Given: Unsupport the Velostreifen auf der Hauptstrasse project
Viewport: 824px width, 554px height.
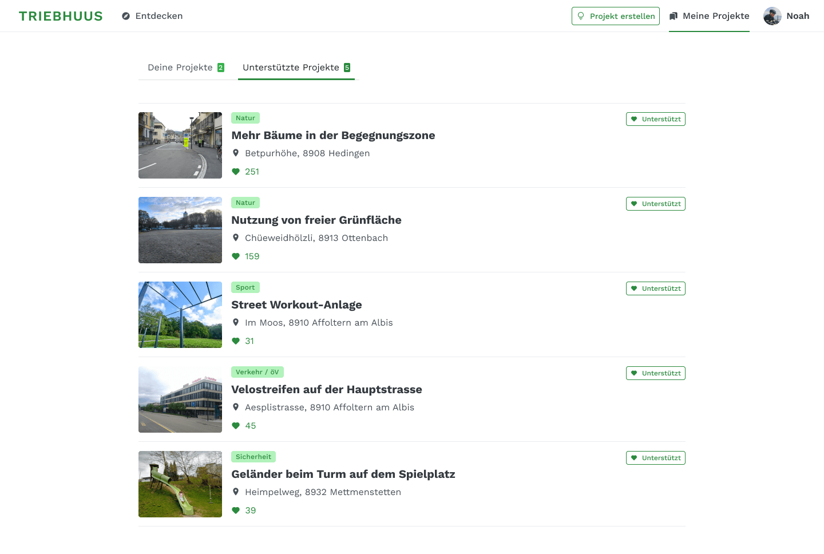Looking at the screenshot, I should (x=655, y=373).
